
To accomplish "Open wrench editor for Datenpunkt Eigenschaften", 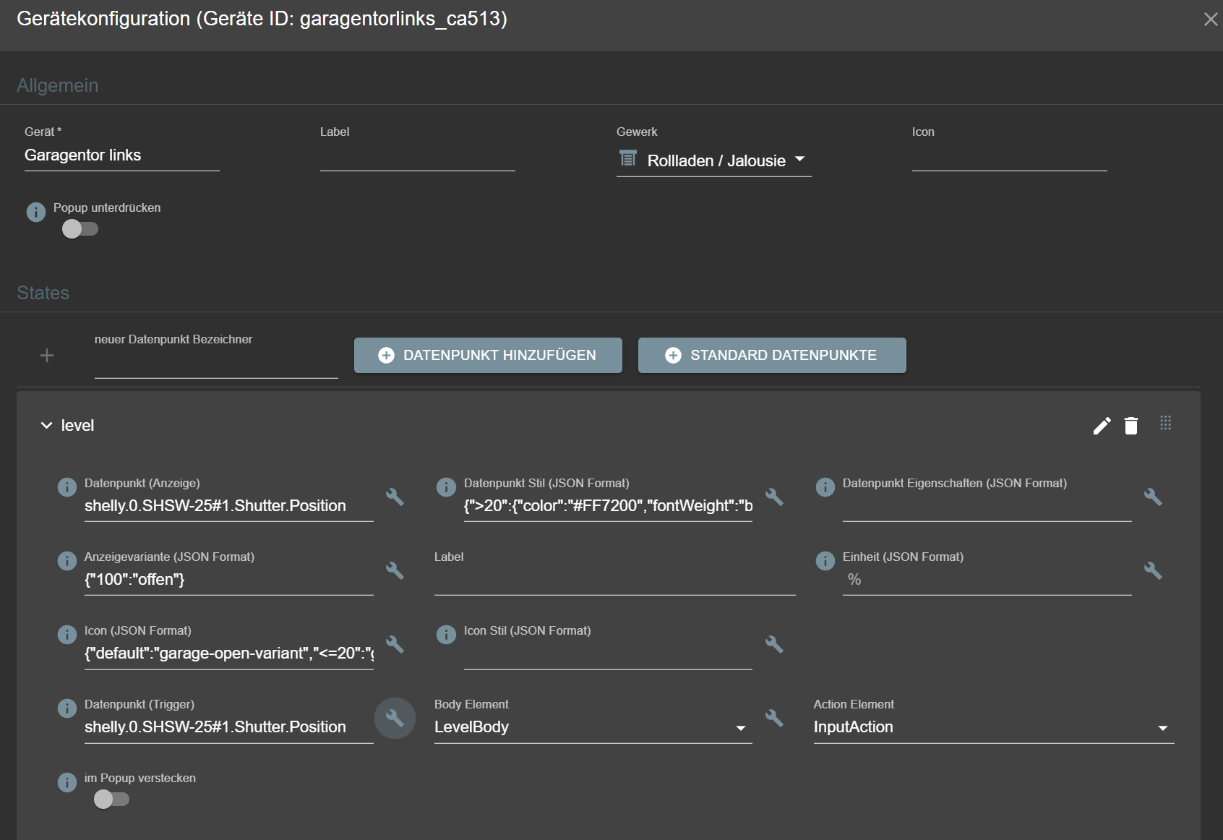I will pos(1153,497).
